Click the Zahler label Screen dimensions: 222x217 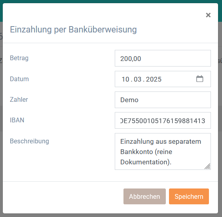click(x=19, y=99)
